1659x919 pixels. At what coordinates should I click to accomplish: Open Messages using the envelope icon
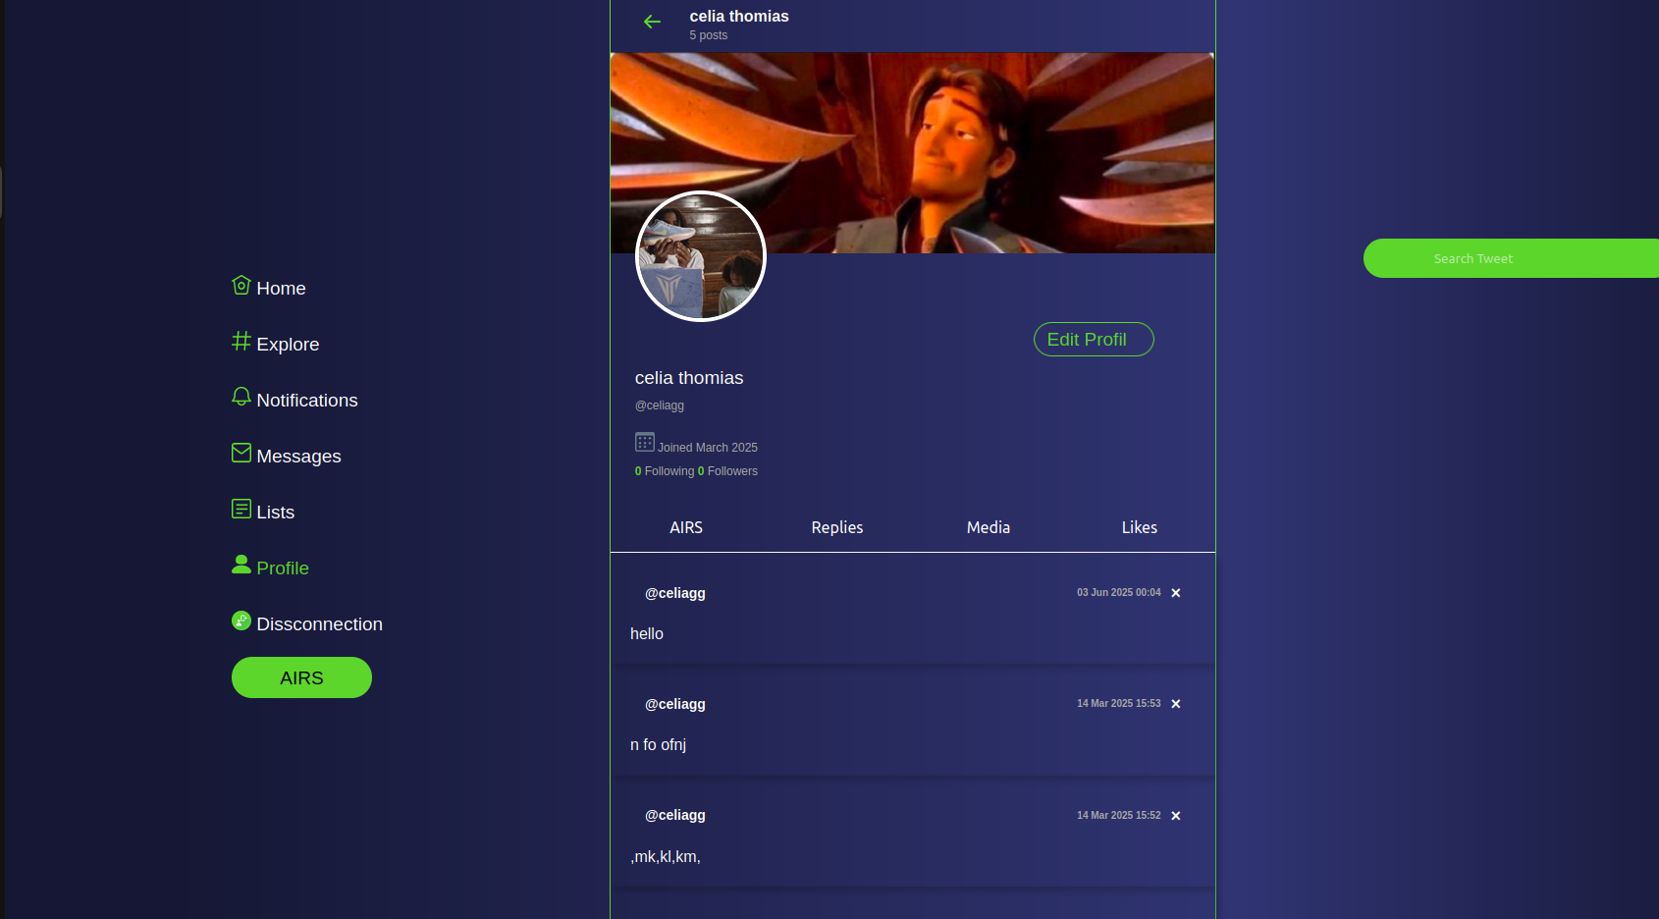tap(241, 453)
